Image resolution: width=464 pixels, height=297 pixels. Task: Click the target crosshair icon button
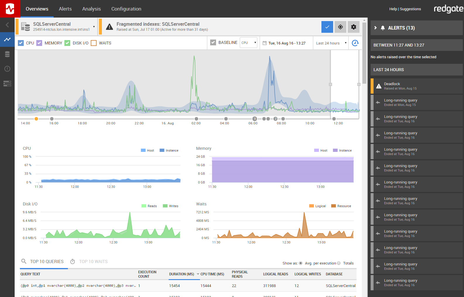(340, 27)
